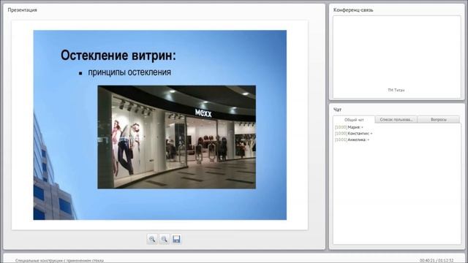
Task: Save the presentation with the floppy icon
Action: click(x=176, y=239)
